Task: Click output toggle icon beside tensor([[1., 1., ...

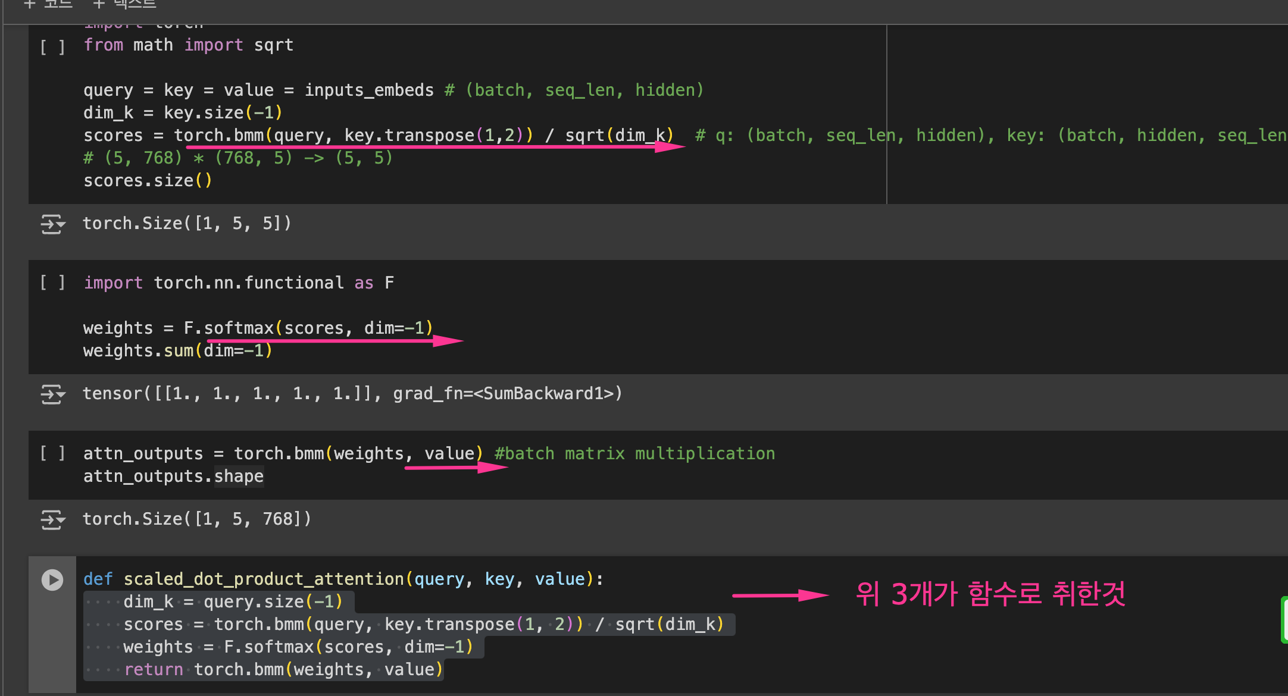Action: click(52, 394)
